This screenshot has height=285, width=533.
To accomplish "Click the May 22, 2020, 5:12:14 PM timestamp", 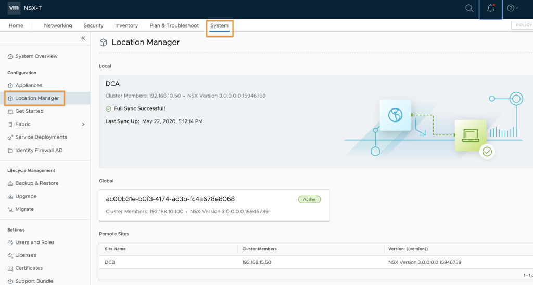I will pyautogui.click(x=172, y=121).
